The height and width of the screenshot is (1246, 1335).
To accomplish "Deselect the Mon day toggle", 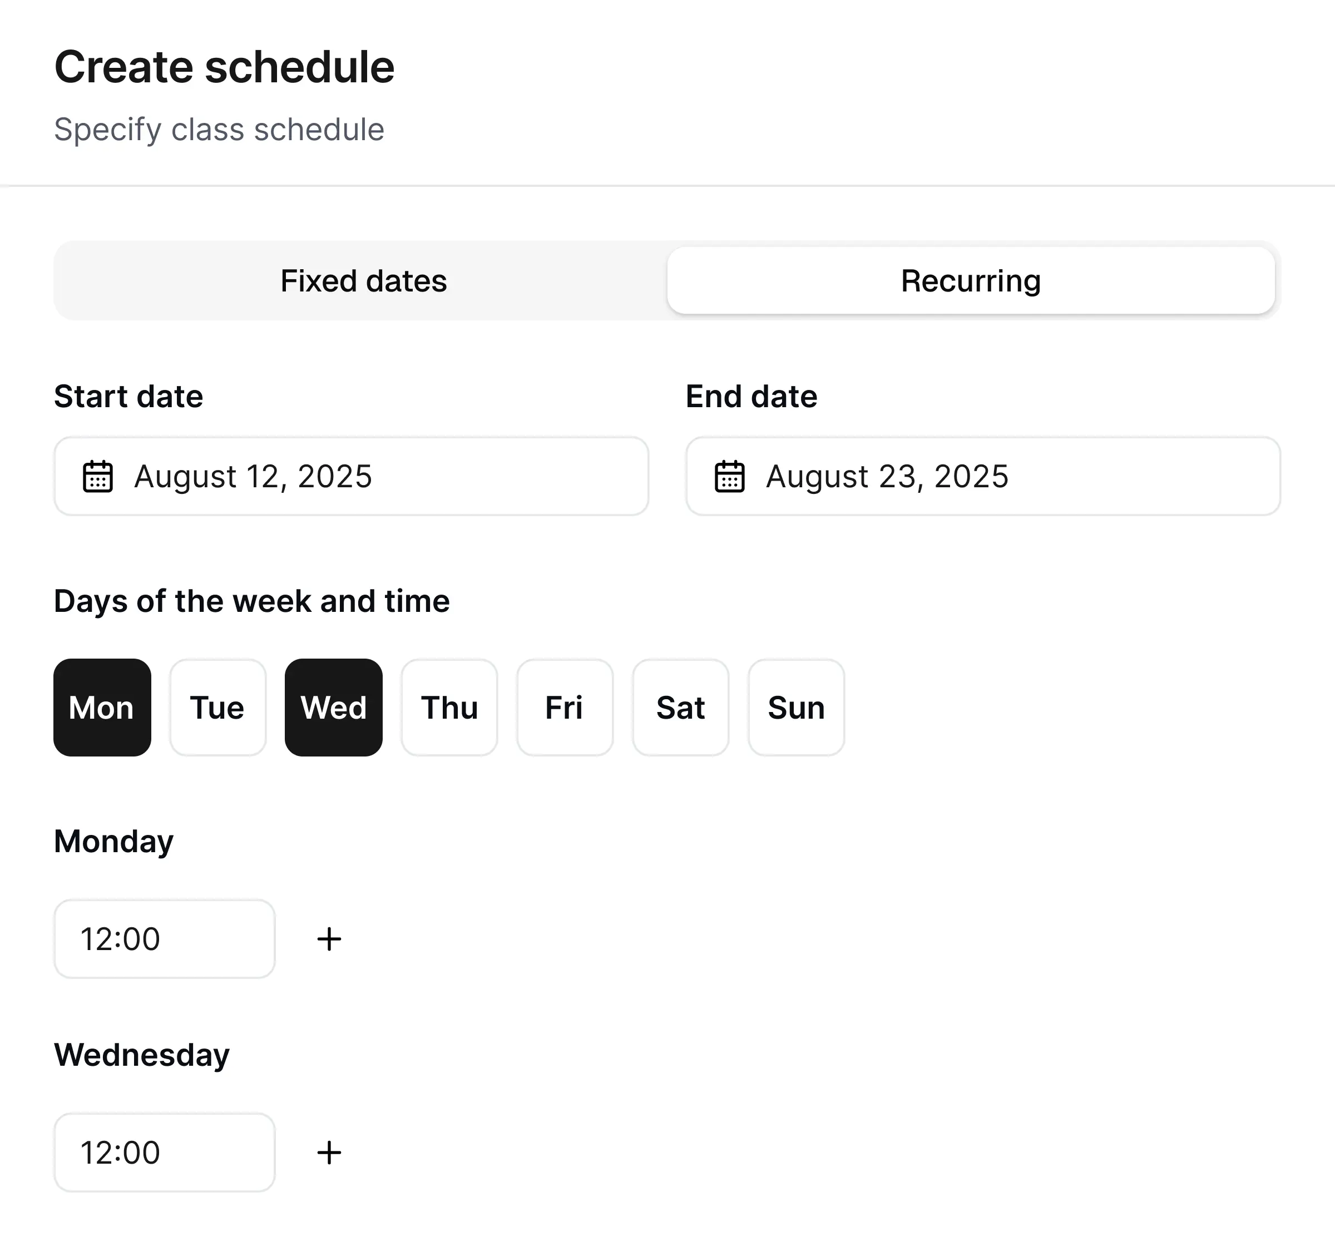I will pyautogui.click(x=102, y=708).
